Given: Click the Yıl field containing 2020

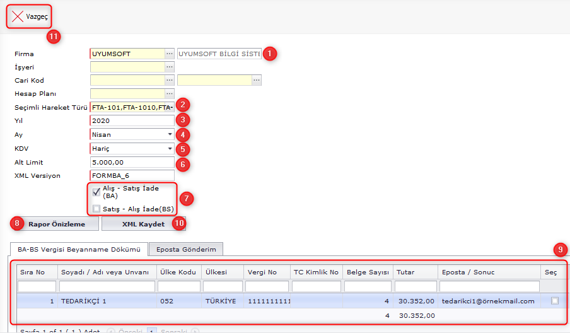Looking at the screenshot, I should (131, 120).
